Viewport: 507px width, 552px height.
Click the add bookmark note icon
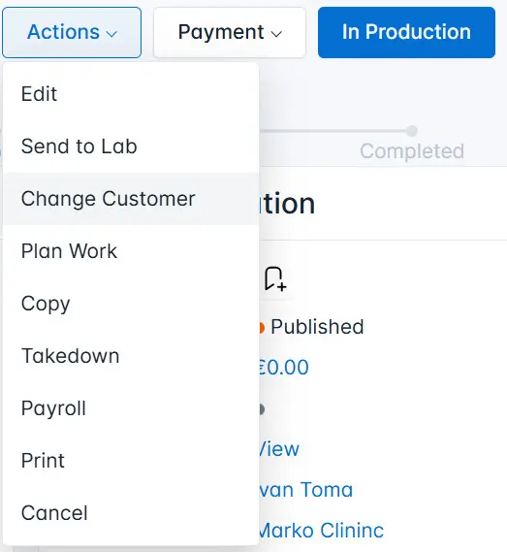275,278
